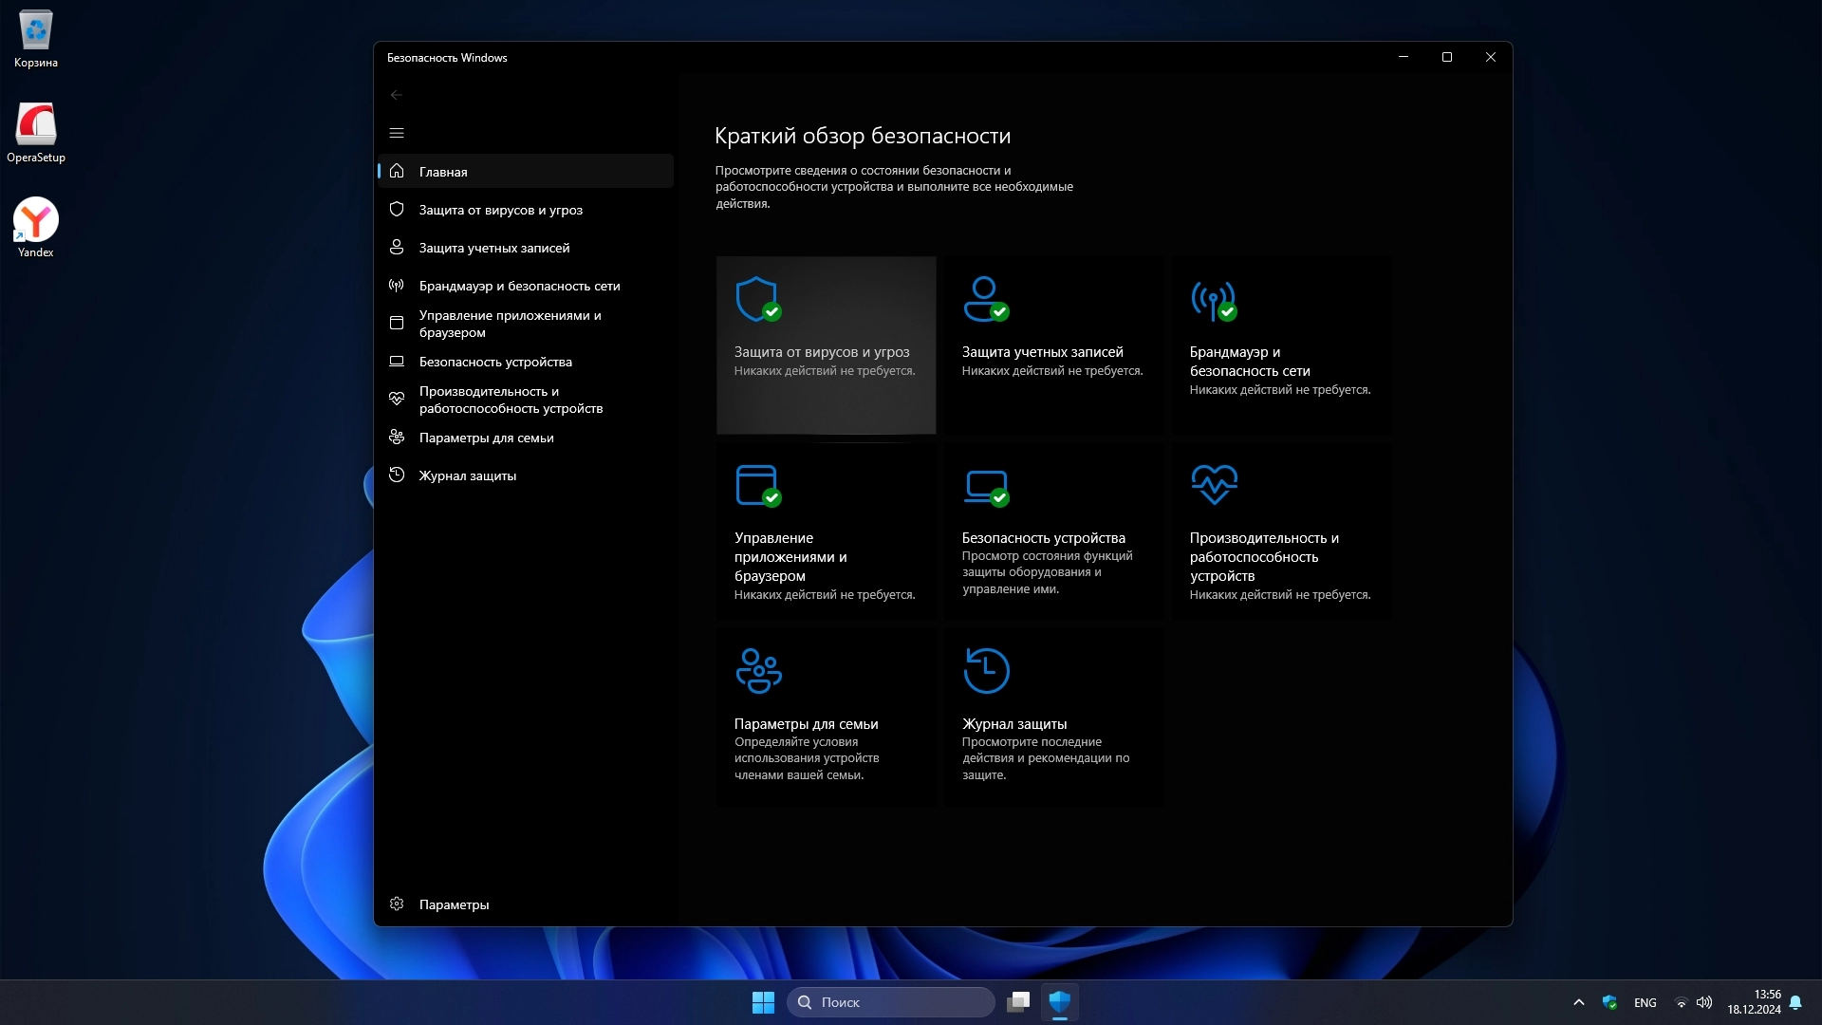This screenshot has width=1822, height=1025.
Task: Click the App & browser control tile icon
Action: tap(757, 485)
